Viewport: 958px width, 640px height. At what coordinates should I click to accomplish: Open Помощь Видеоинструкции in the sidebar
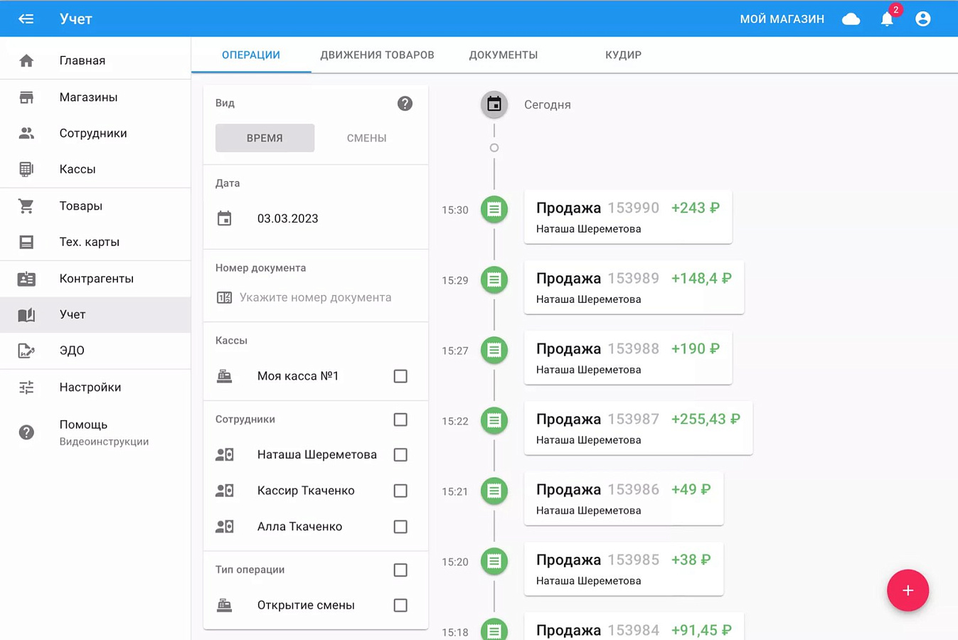click(95, 432)
